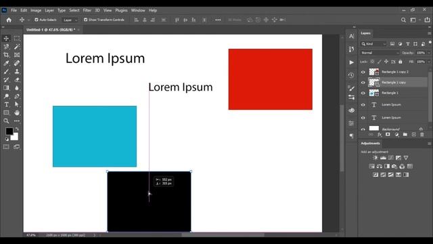
Task: Select the Pen tool
Action: (17, 96)
